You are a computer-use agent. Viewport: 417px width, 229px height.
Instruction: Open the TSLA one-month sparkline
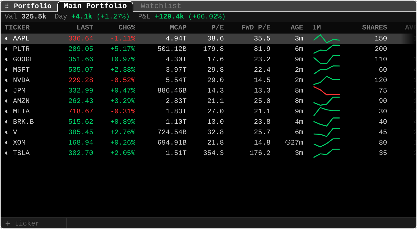click(x=327, y=153)
